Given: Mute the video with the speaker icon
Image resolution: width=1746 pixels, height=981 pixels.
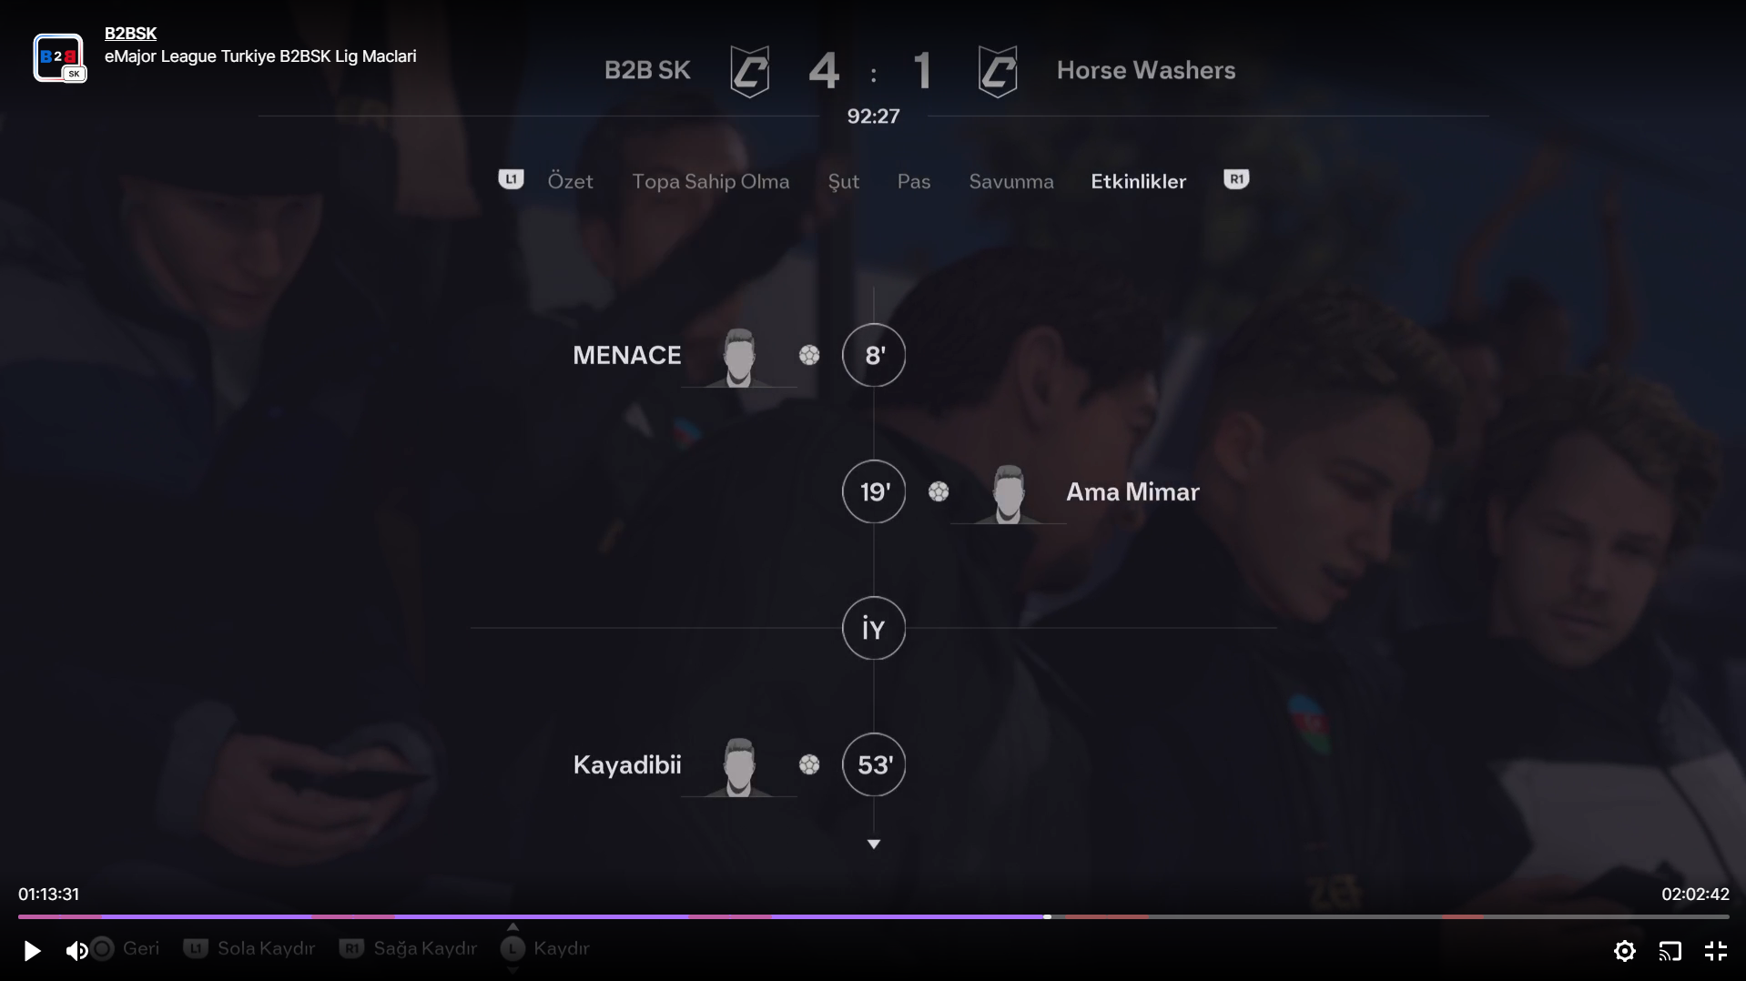Looking at the screenshot, I should [x=76, y=951].
